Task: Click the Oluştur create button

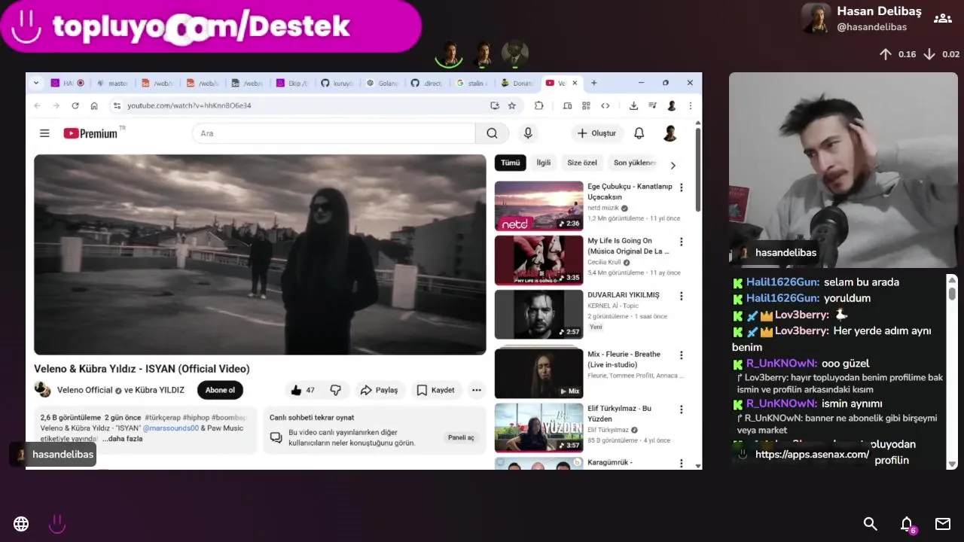Action: pos(597,133)
